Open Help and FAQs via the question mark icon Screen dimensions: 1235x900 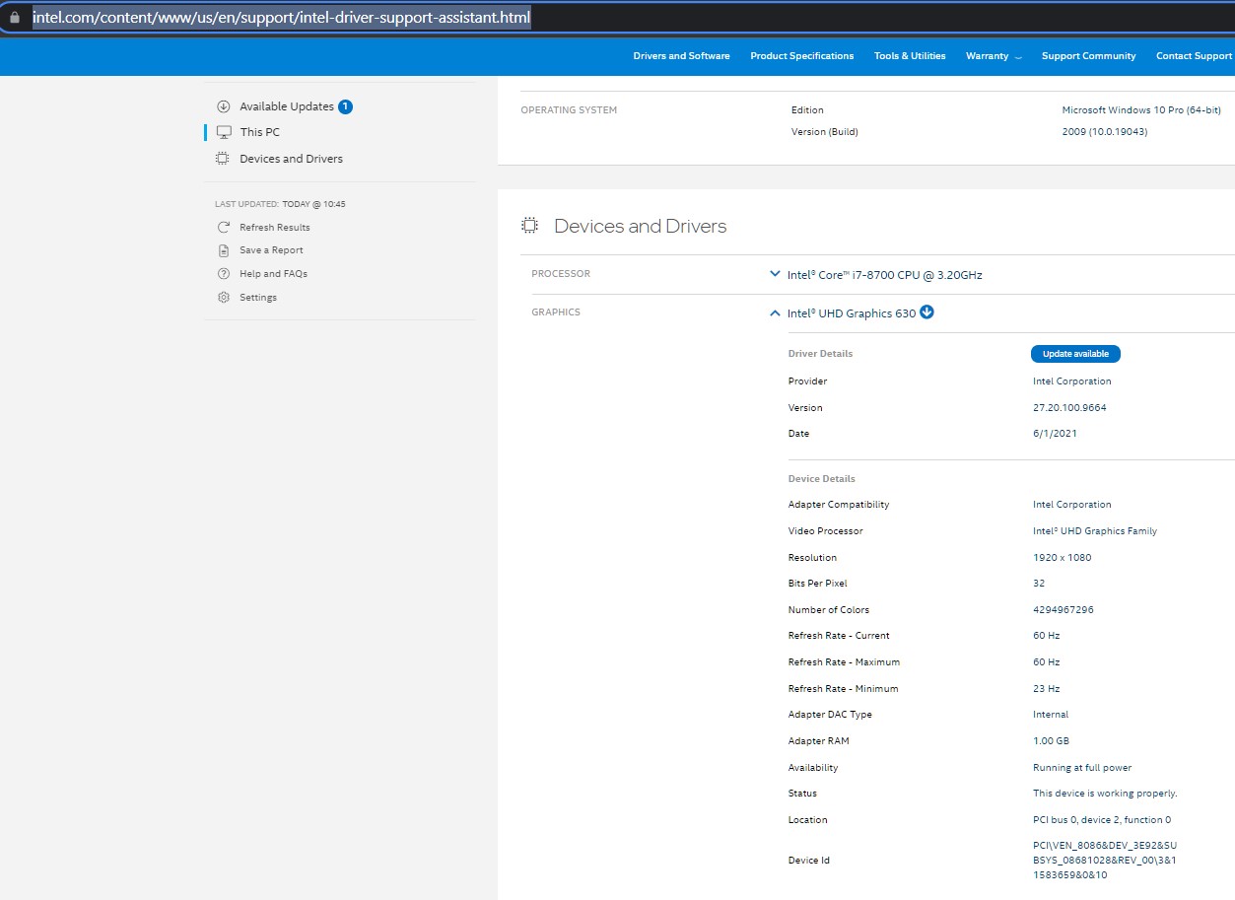click(x=223, y=273)
